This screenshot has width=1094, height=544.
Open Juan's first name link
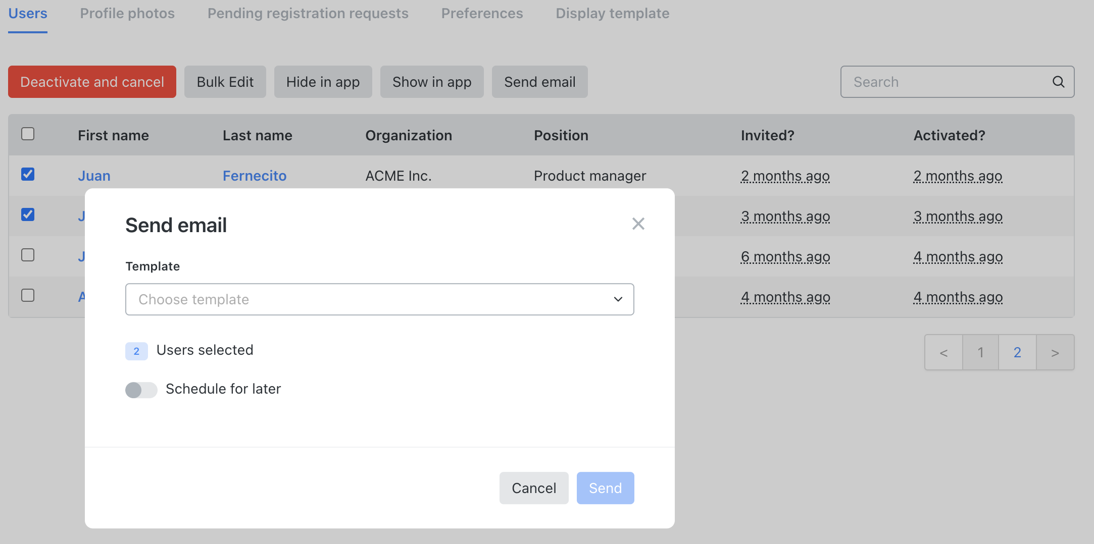(x=94, y=176)
